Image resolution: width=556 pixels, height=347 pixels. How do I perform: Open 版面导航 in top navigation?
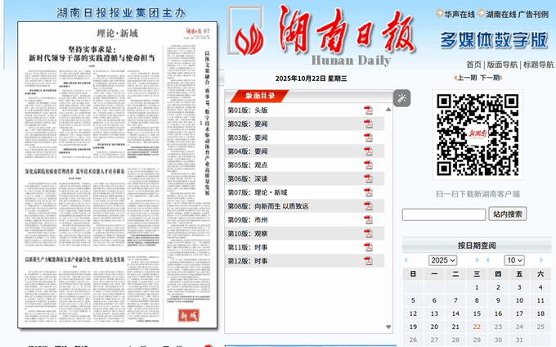pos(502,65)
